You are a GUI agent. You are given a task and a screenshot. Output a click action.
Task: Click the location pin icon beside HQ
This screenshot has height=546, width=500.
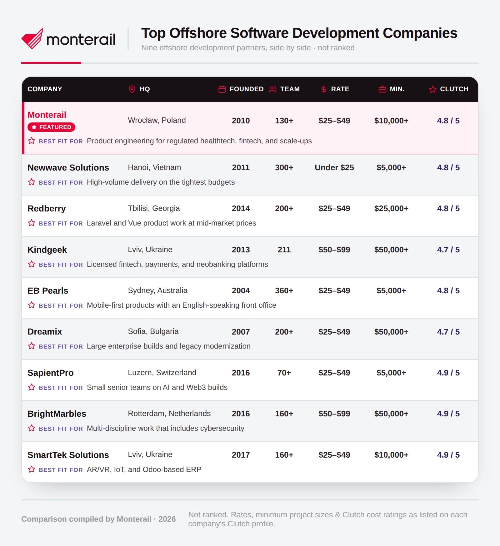click(x=132, y=89)
